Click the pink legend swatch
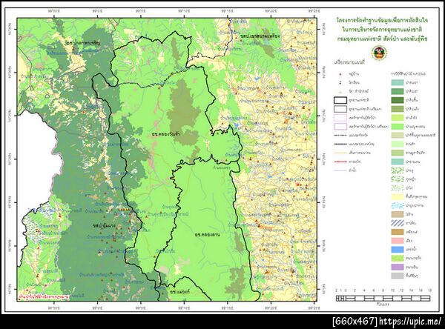 click(x=398, y=241)
